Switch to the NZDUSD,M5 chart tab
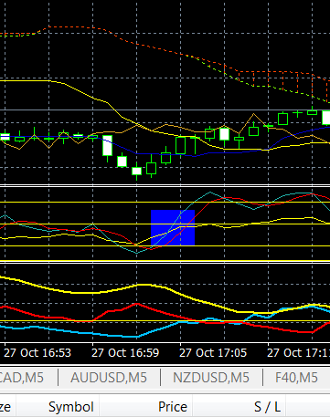 click(211, 378)
